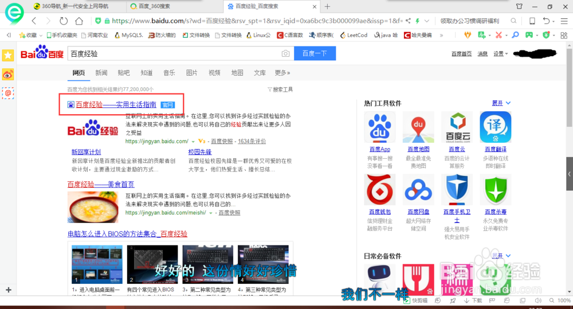Open the extension manager grid icon

tap(564, 35)
